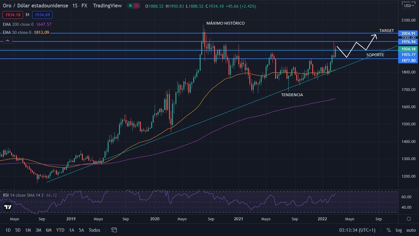Select the 1D time range
419x236 pixels.
8,230
